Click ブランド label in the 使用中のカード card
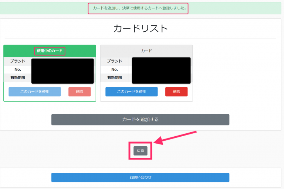Screen dimensions: 284x189 [18, 61]
